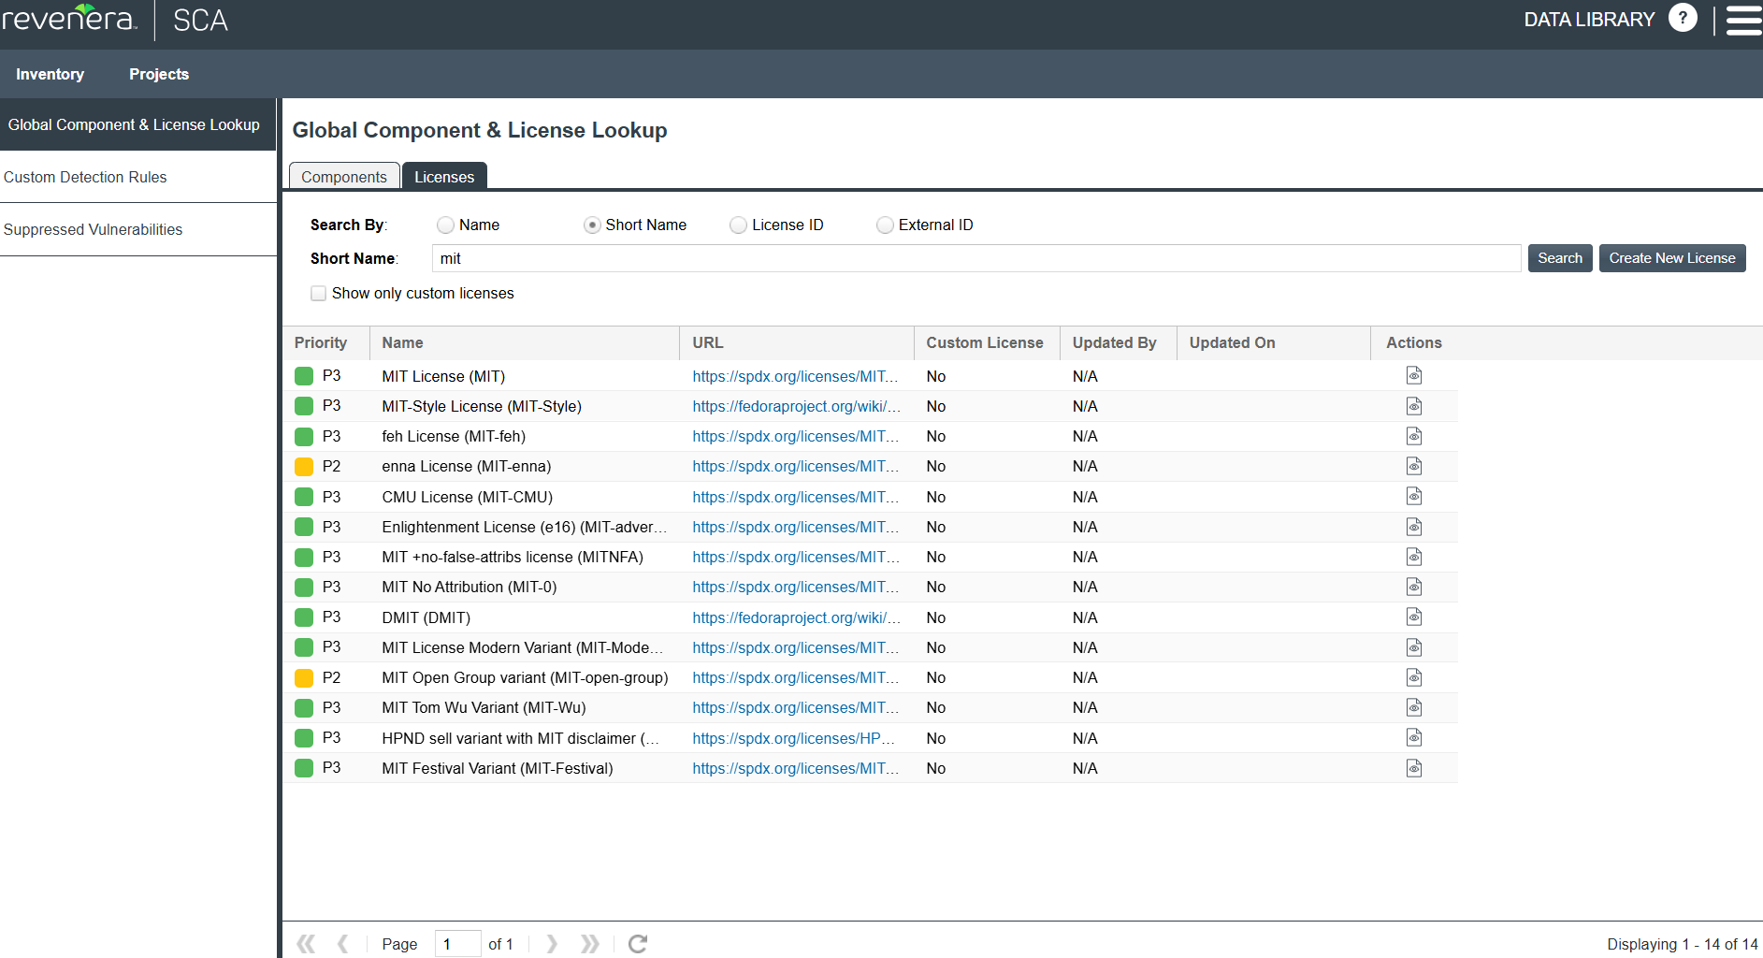
Task: Click the Short Name text input field
Action: (975, 259)
